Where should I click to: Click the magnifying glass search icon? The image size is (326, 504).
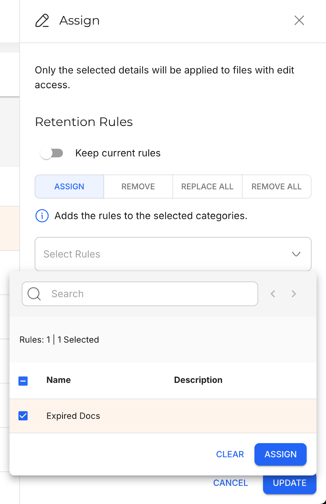34,294
